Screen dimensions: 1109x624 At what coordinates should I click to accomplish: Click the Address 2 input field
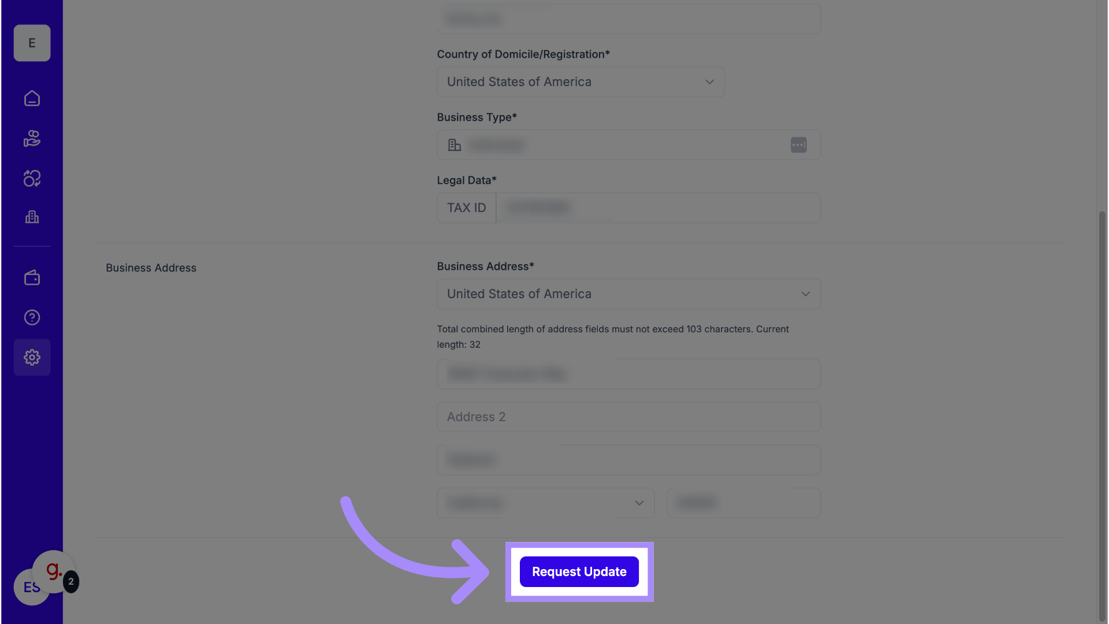[628, 417]
